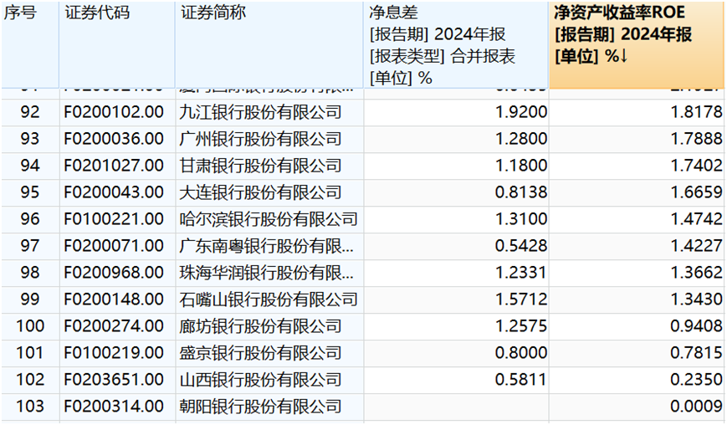Click security code F0100219.00
The image size is (727, 425).
(x=114, y=353)
